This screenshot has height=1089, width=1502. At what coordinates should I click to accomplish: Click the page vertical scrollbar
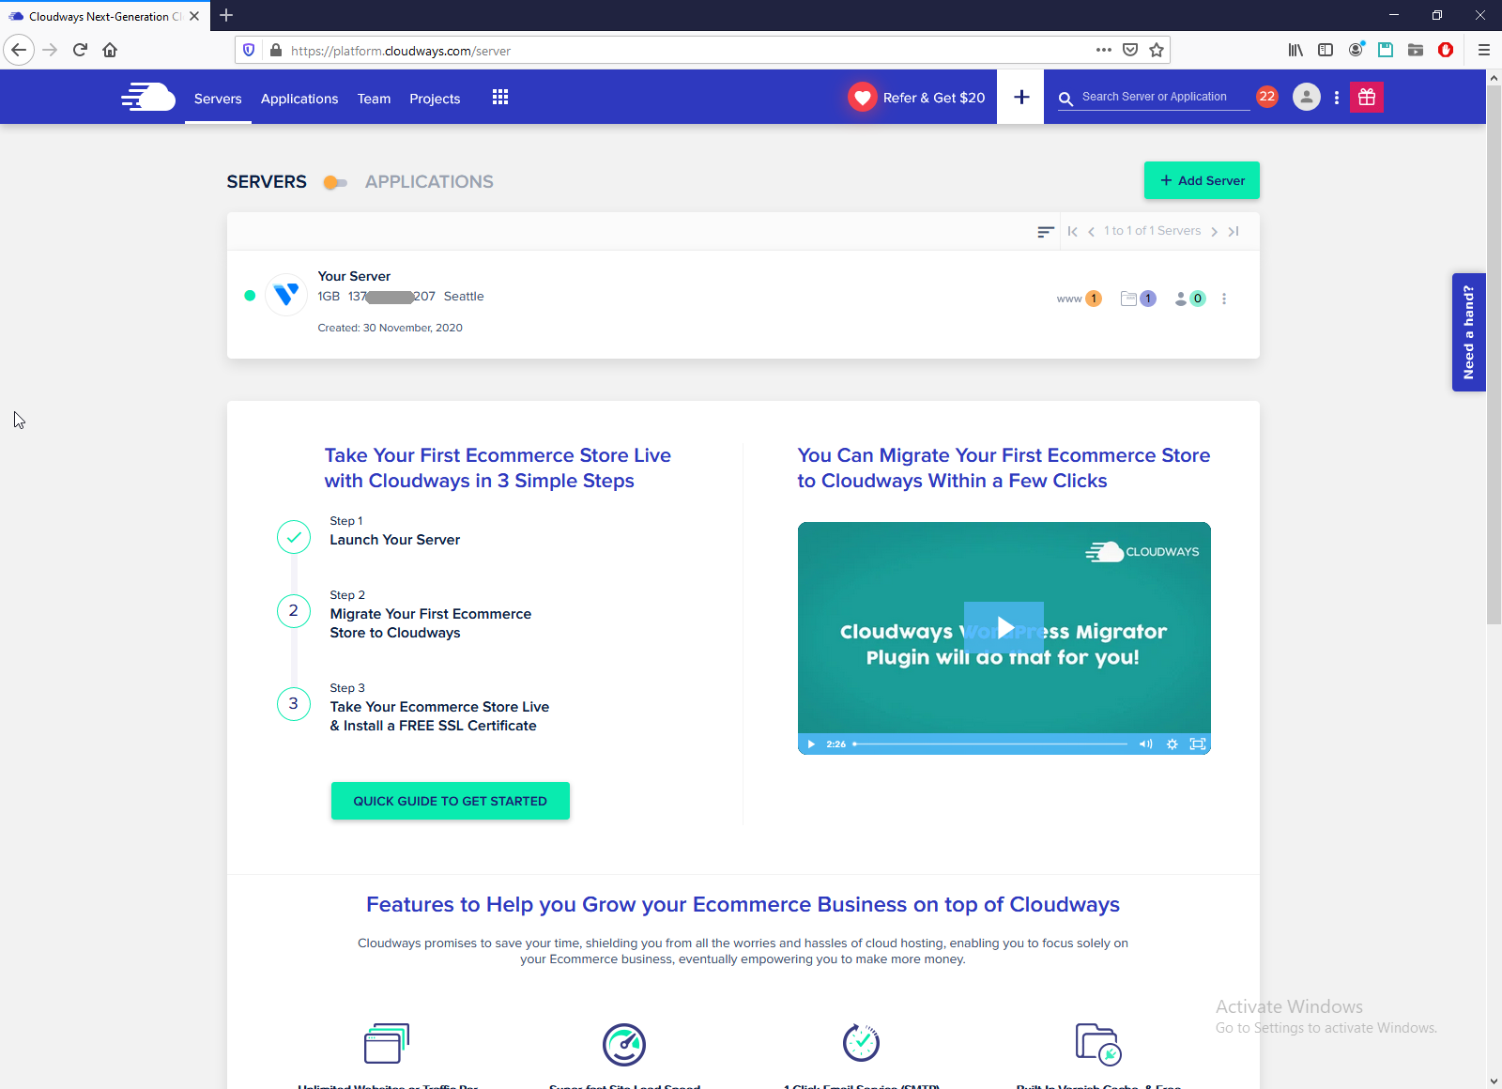pyautogui.click(x=1494, y=355)
